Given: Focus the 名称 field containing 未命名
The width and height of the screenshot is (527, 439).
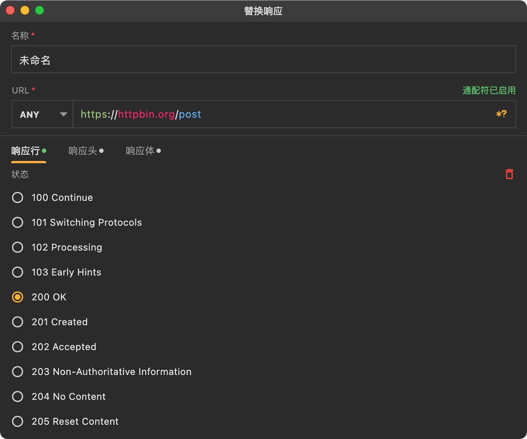Looking at the screenshot, I should click(x=263, y=59).
